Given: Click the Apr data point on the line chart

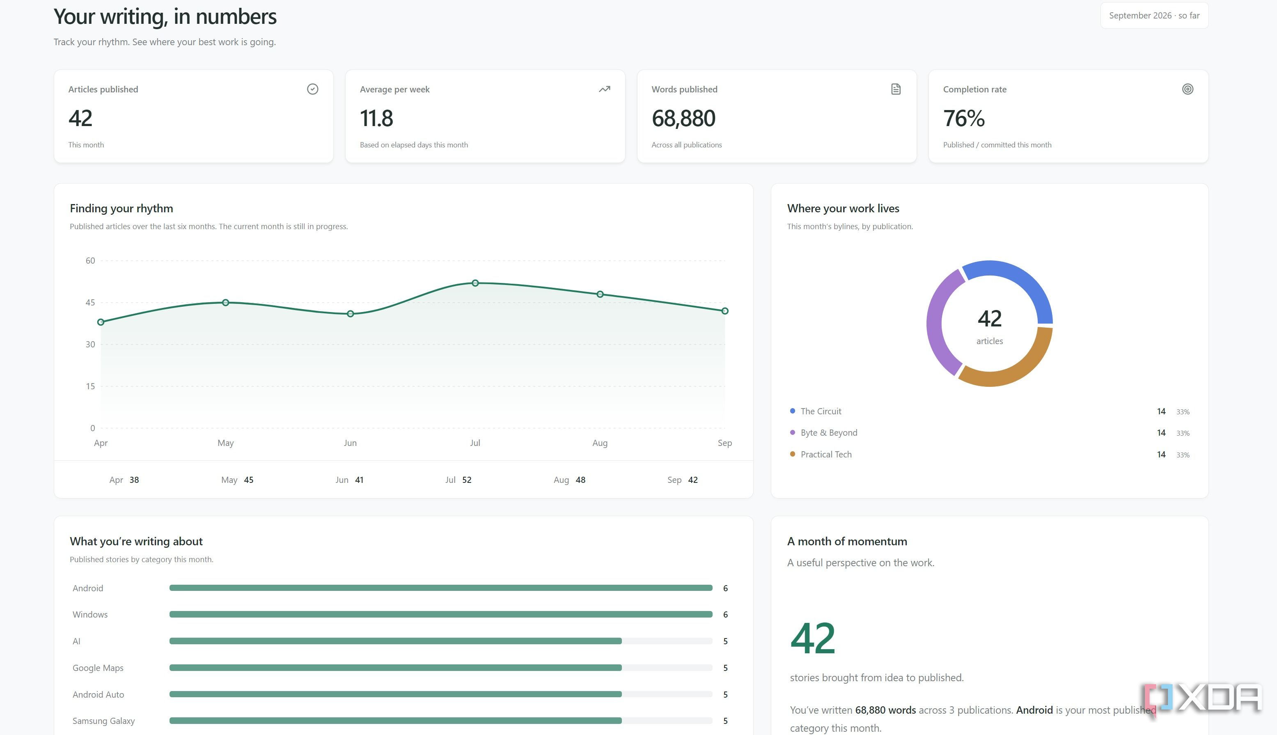Looking at the screenshot, I should point(101,322).
